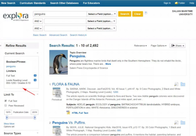Open the Share dropdown
The width and height of the screenshot is (196, 136).
[177, 46]
